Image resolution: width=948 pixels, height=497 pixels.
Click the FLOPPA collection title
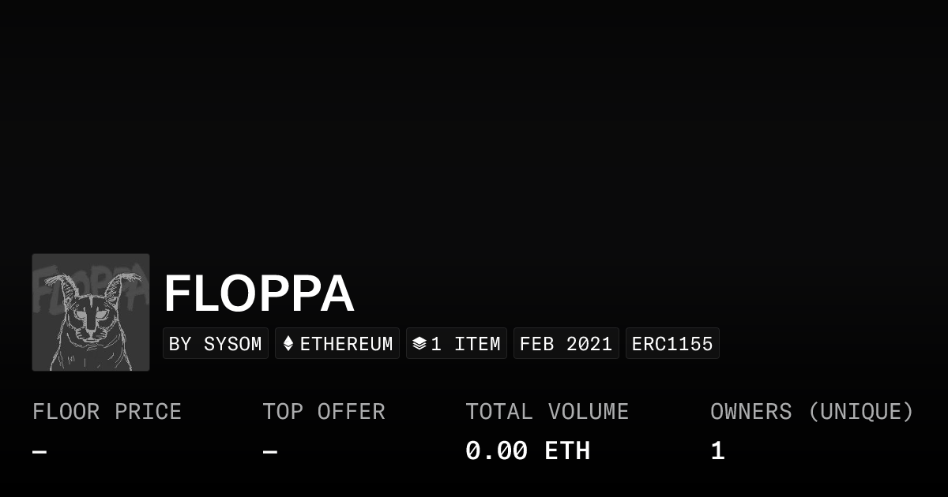[258, 294]
